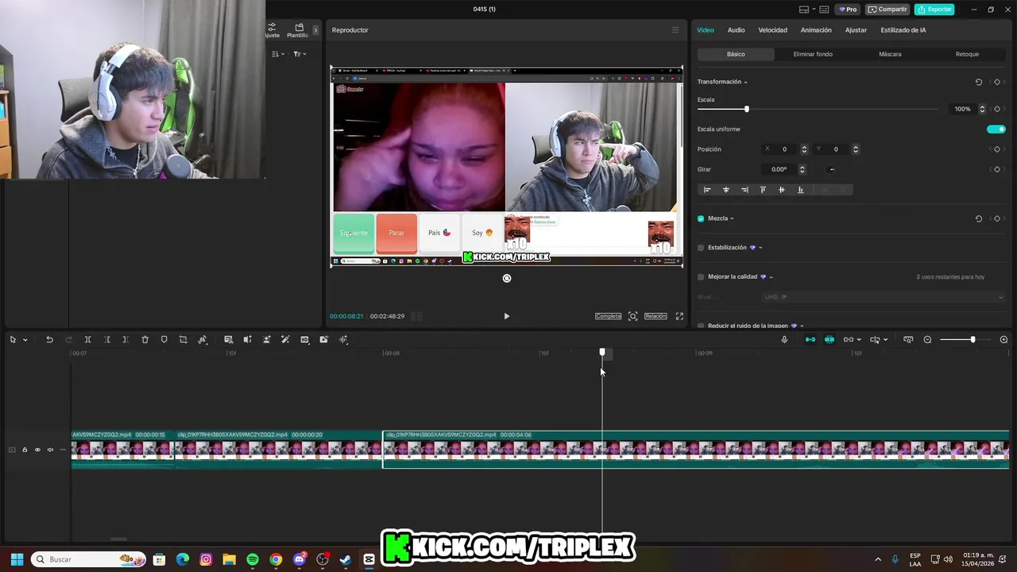Reset the Mezcla settings

pos(978,218)
